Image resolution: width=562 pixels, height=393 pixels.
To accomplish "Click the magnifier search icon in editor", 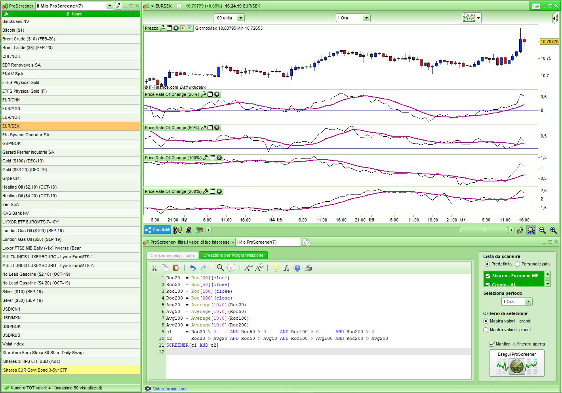I will (x=220, y=268).
